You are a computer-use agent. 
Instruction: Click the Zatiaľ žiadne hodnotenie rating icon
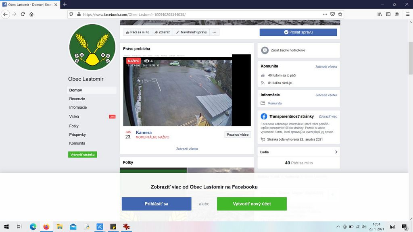(265, 50)
